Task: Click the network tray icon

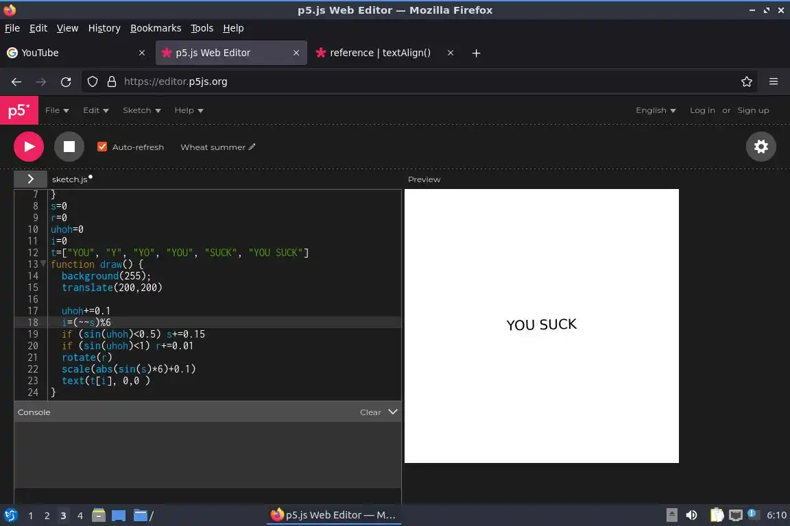Action: pyautogui.click(x=736, y=515)
